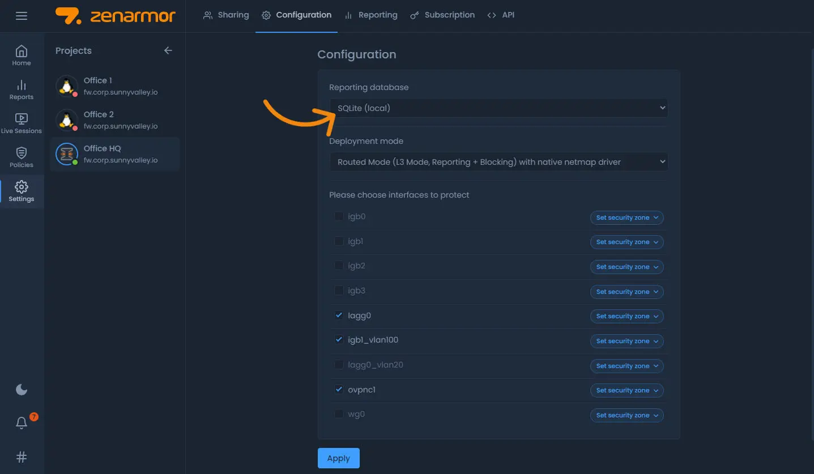Select the Office HQ project
The image size is (814, 474).
115,154
